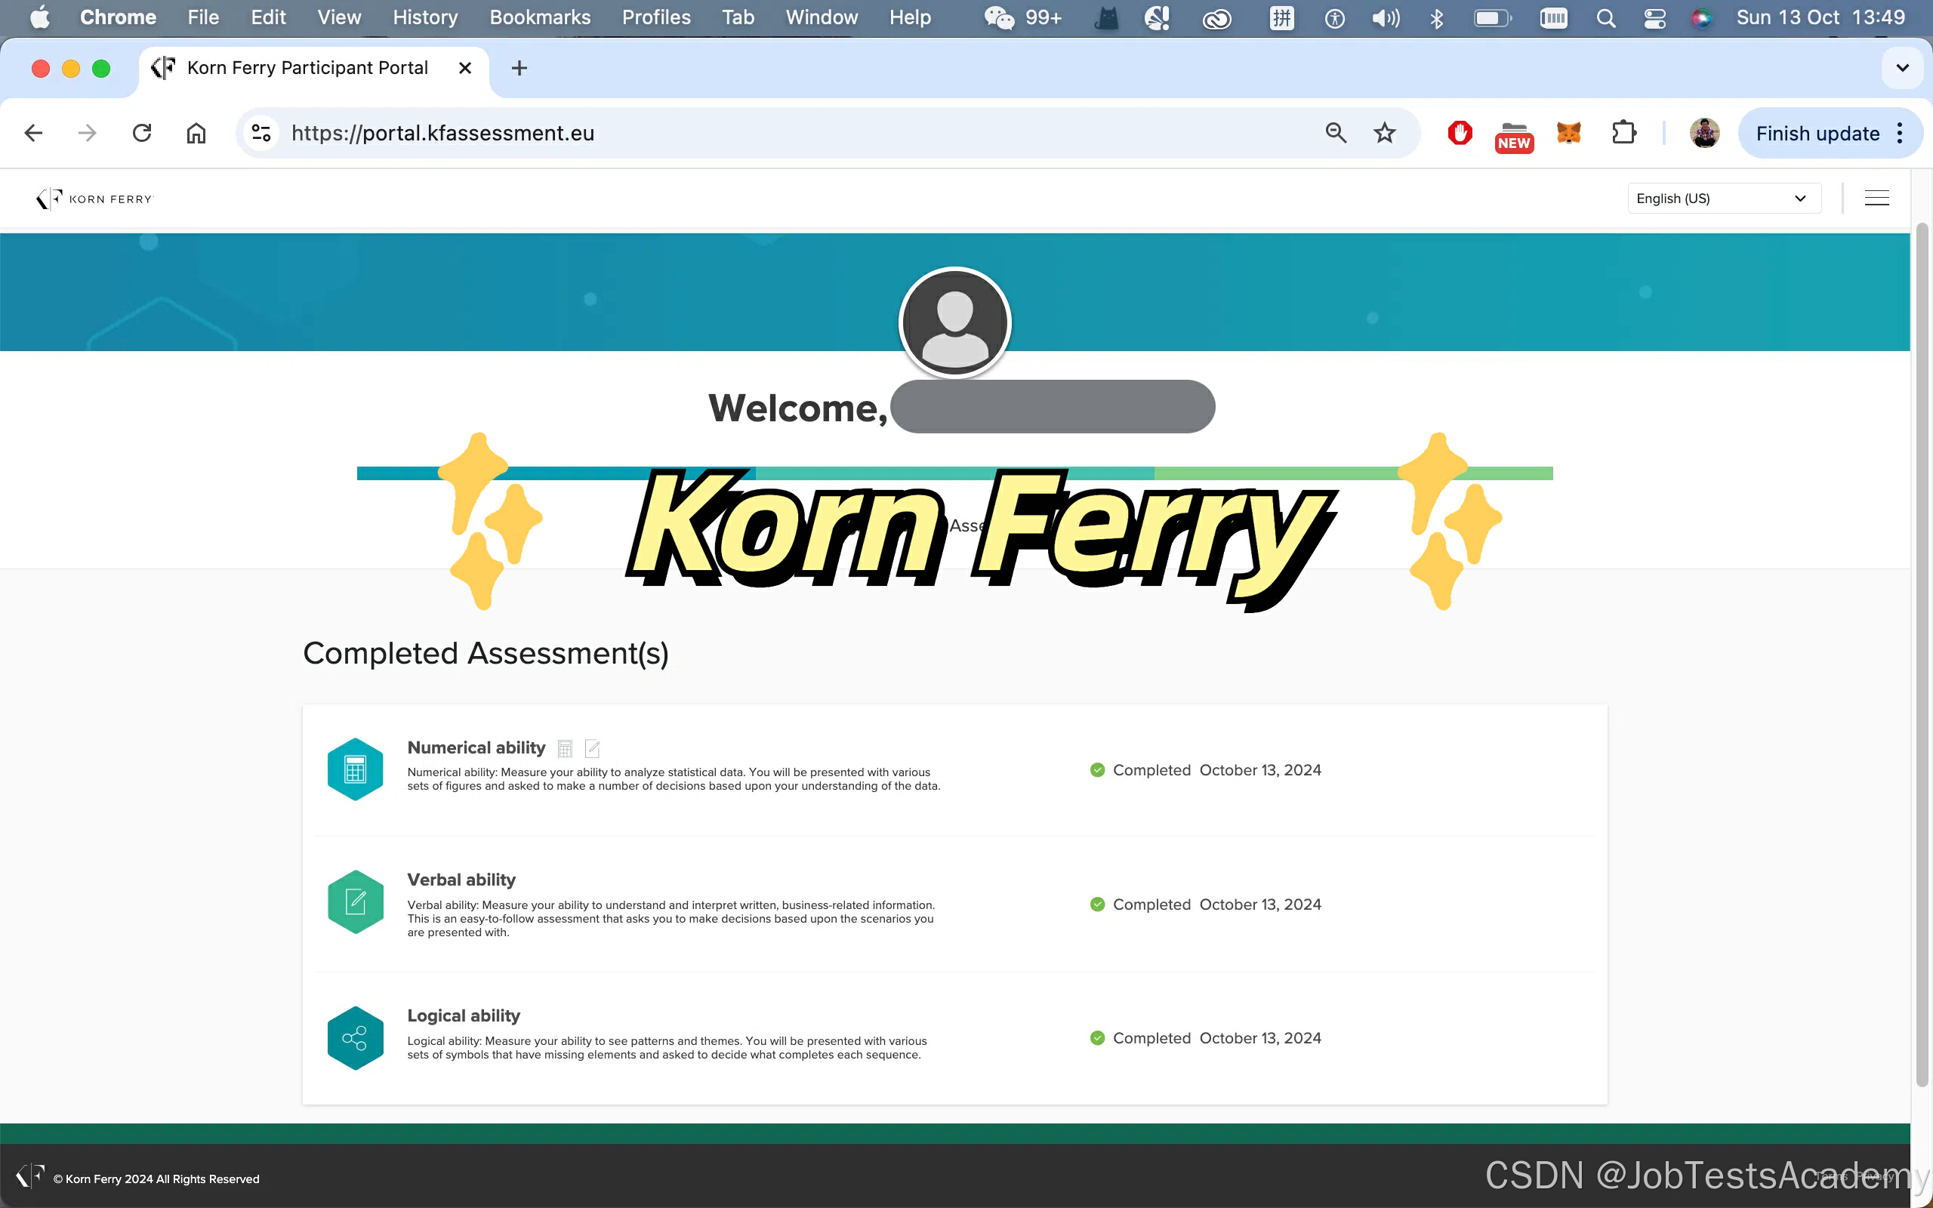Reload the page with the refresh button

(x=142, y=134)
